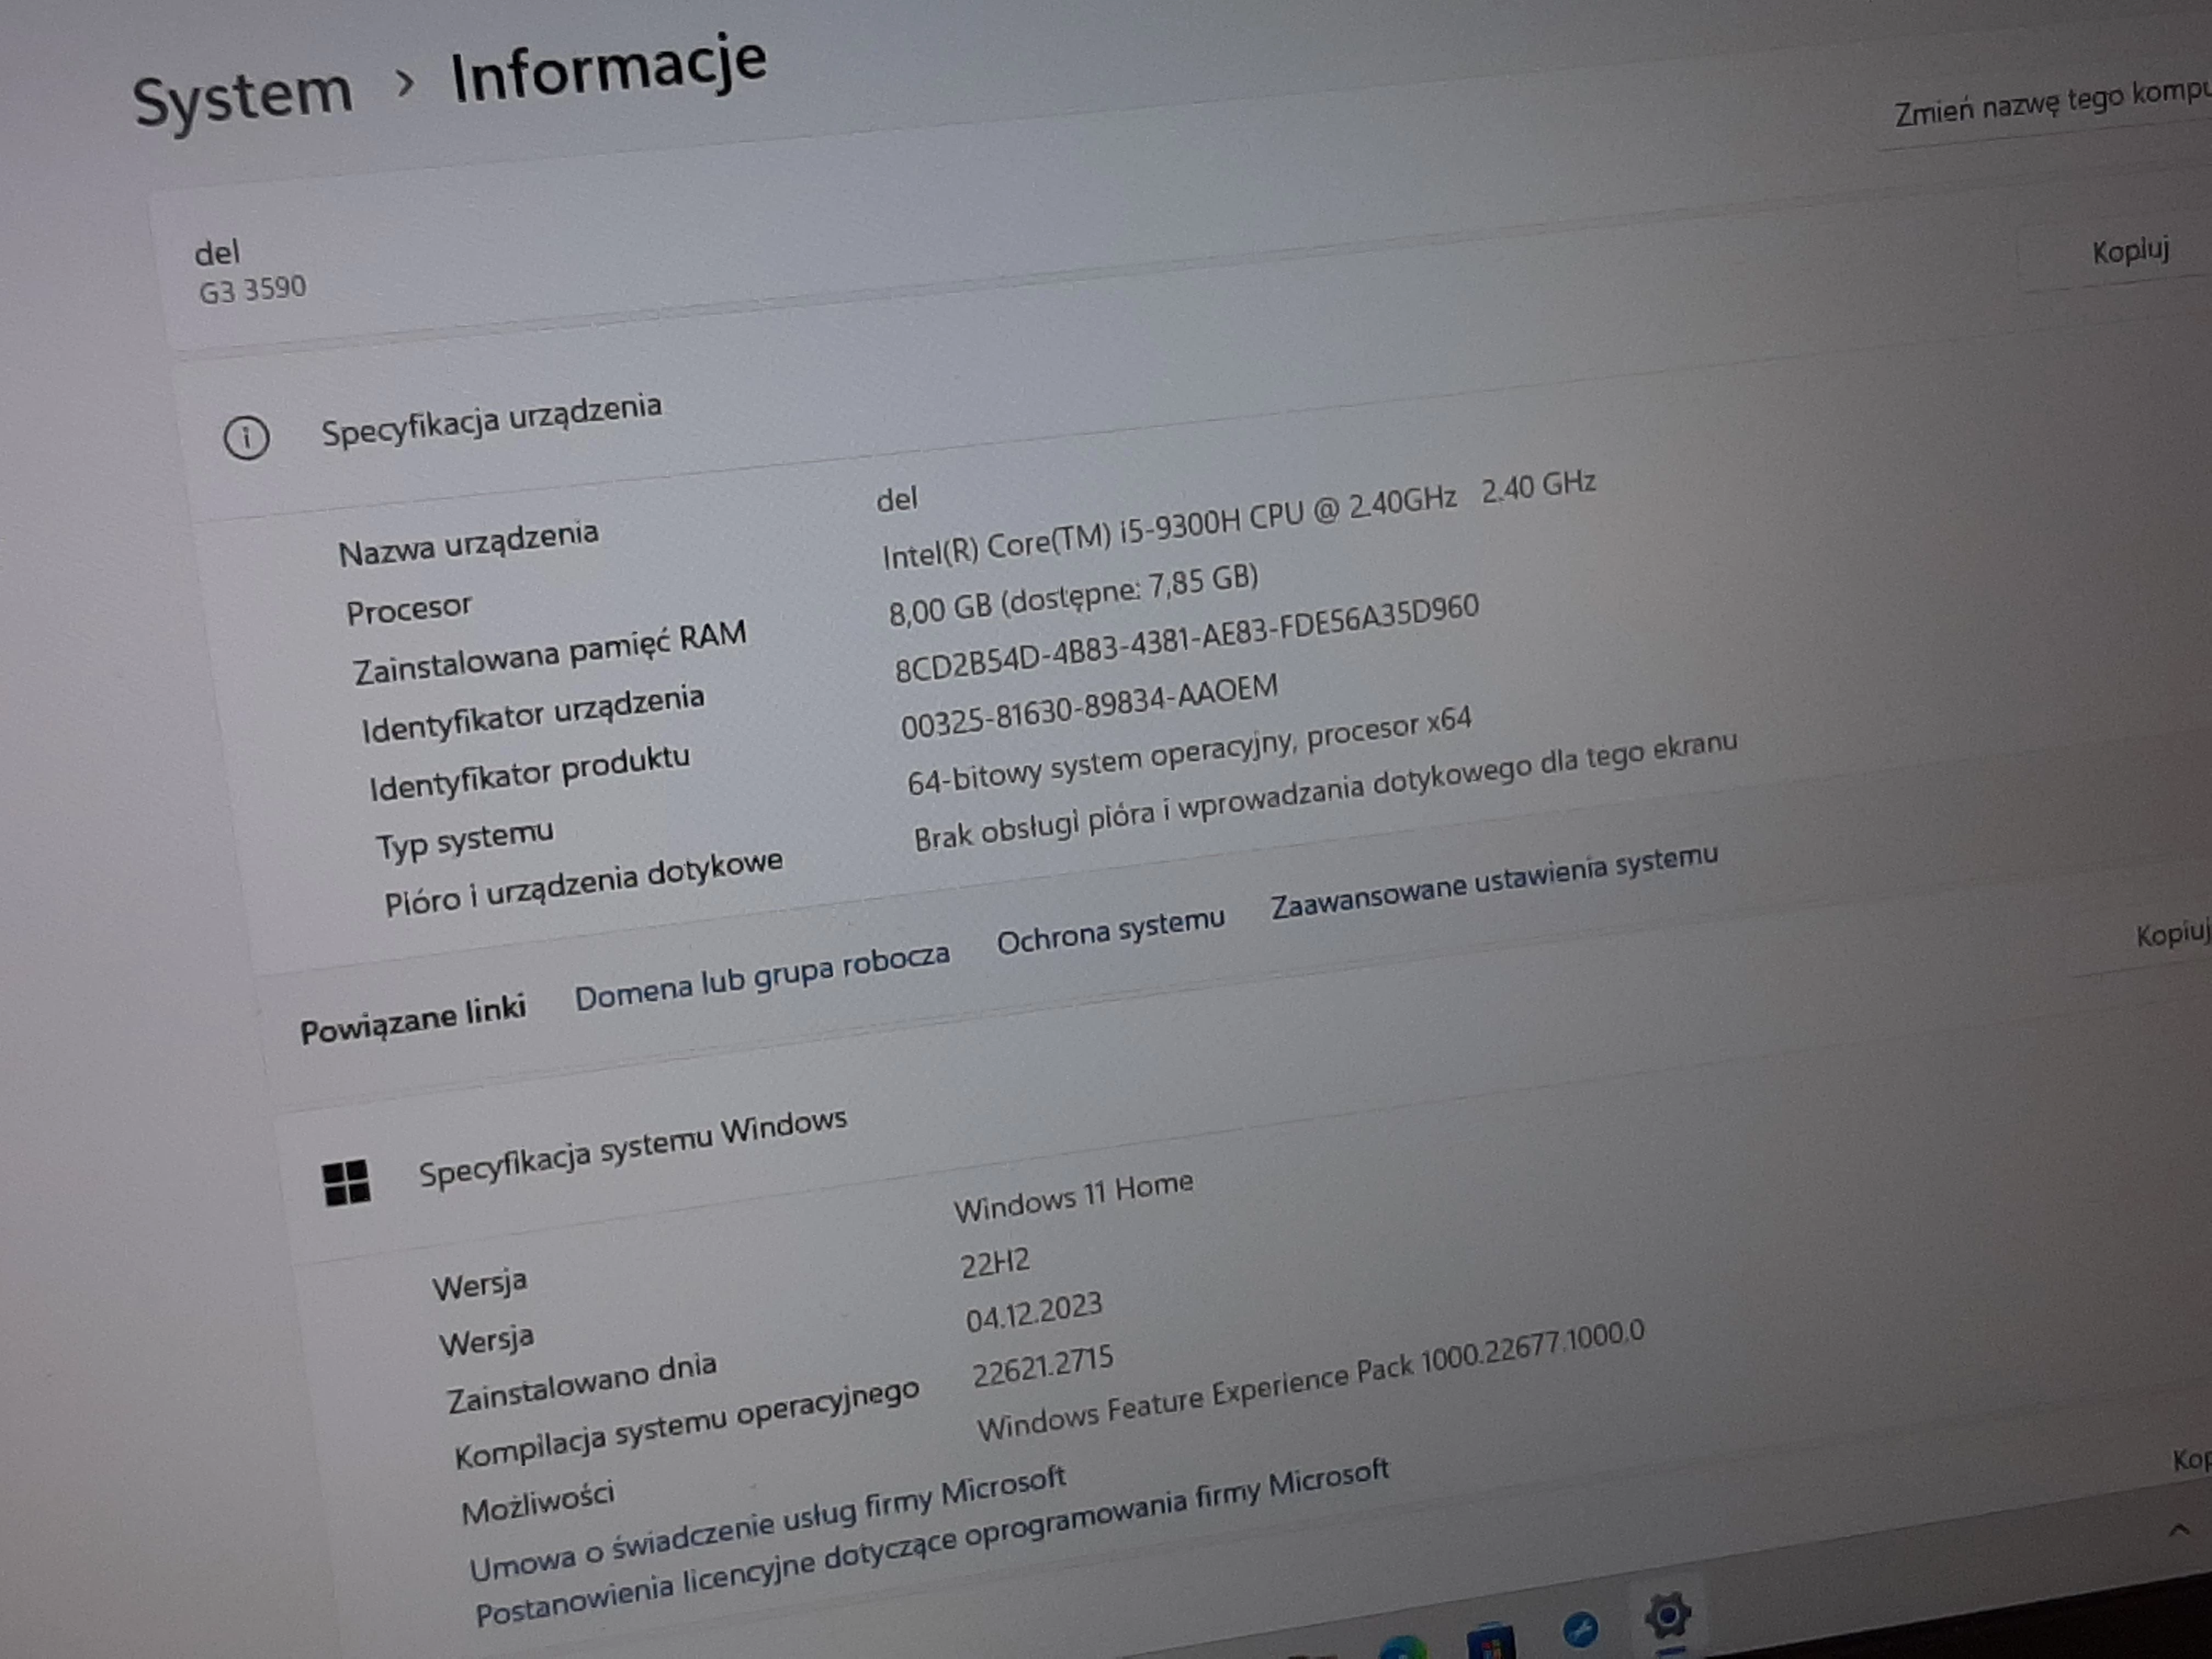Image resolution: width=2212 pixels, height=1659 pixels.
Task: Select version value 22H2
Action: point(994,1264)
